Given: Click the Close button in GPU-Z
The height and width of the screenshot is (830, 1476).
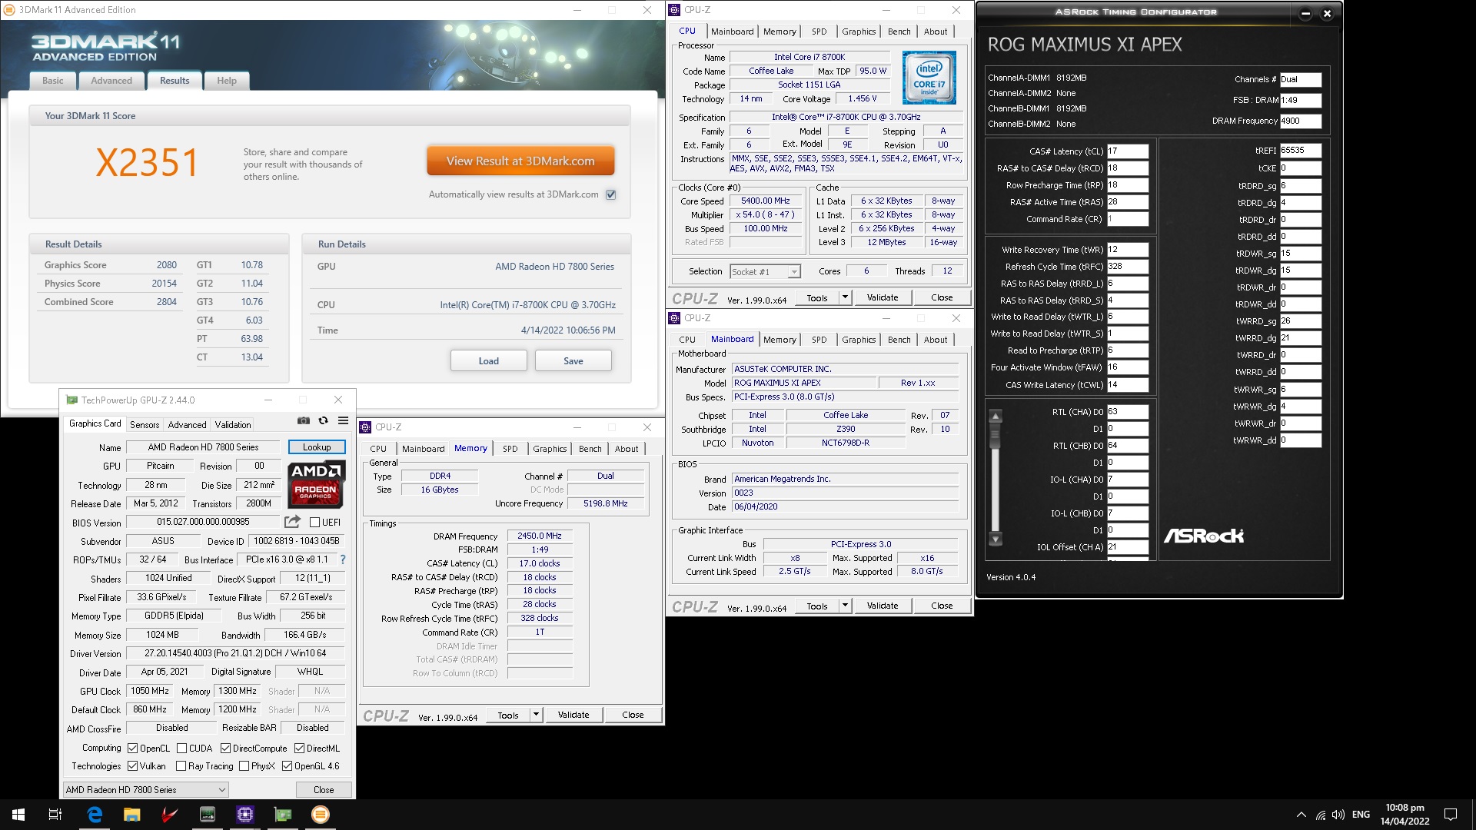Looking at the screenshot, I should click(x=324, y=789).
